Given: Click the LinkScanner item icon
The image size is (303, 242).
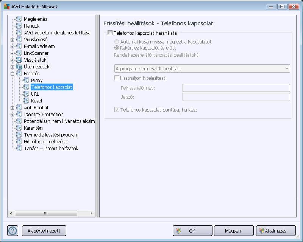Looking at the screenshot, I should coord(19,53).
